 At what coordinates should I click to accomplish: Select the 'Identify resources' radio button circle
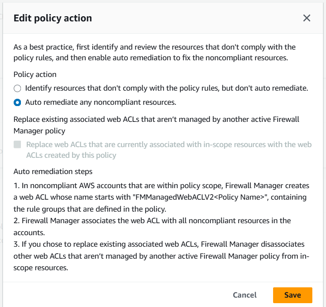point(17,89)
